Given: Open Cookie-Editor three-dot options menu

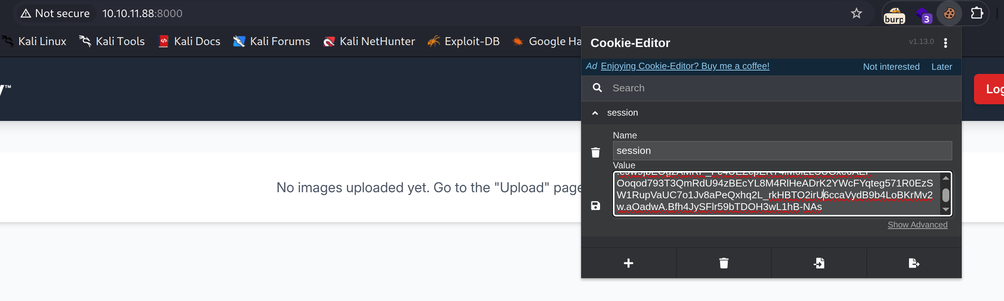Looking at the screenshot, I should (x=945, y=43).
